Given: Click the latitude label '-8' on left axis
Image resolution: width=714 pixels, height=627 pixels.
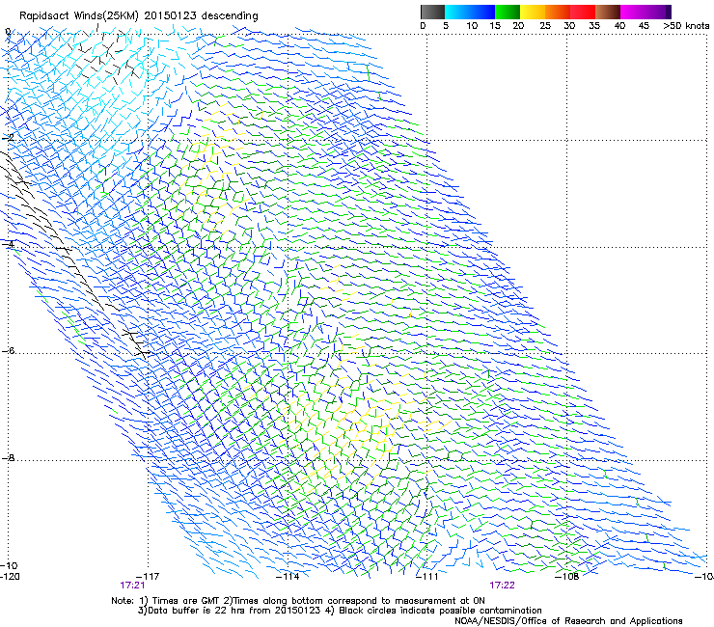Looking at the screenshot, I should [8, 458].
